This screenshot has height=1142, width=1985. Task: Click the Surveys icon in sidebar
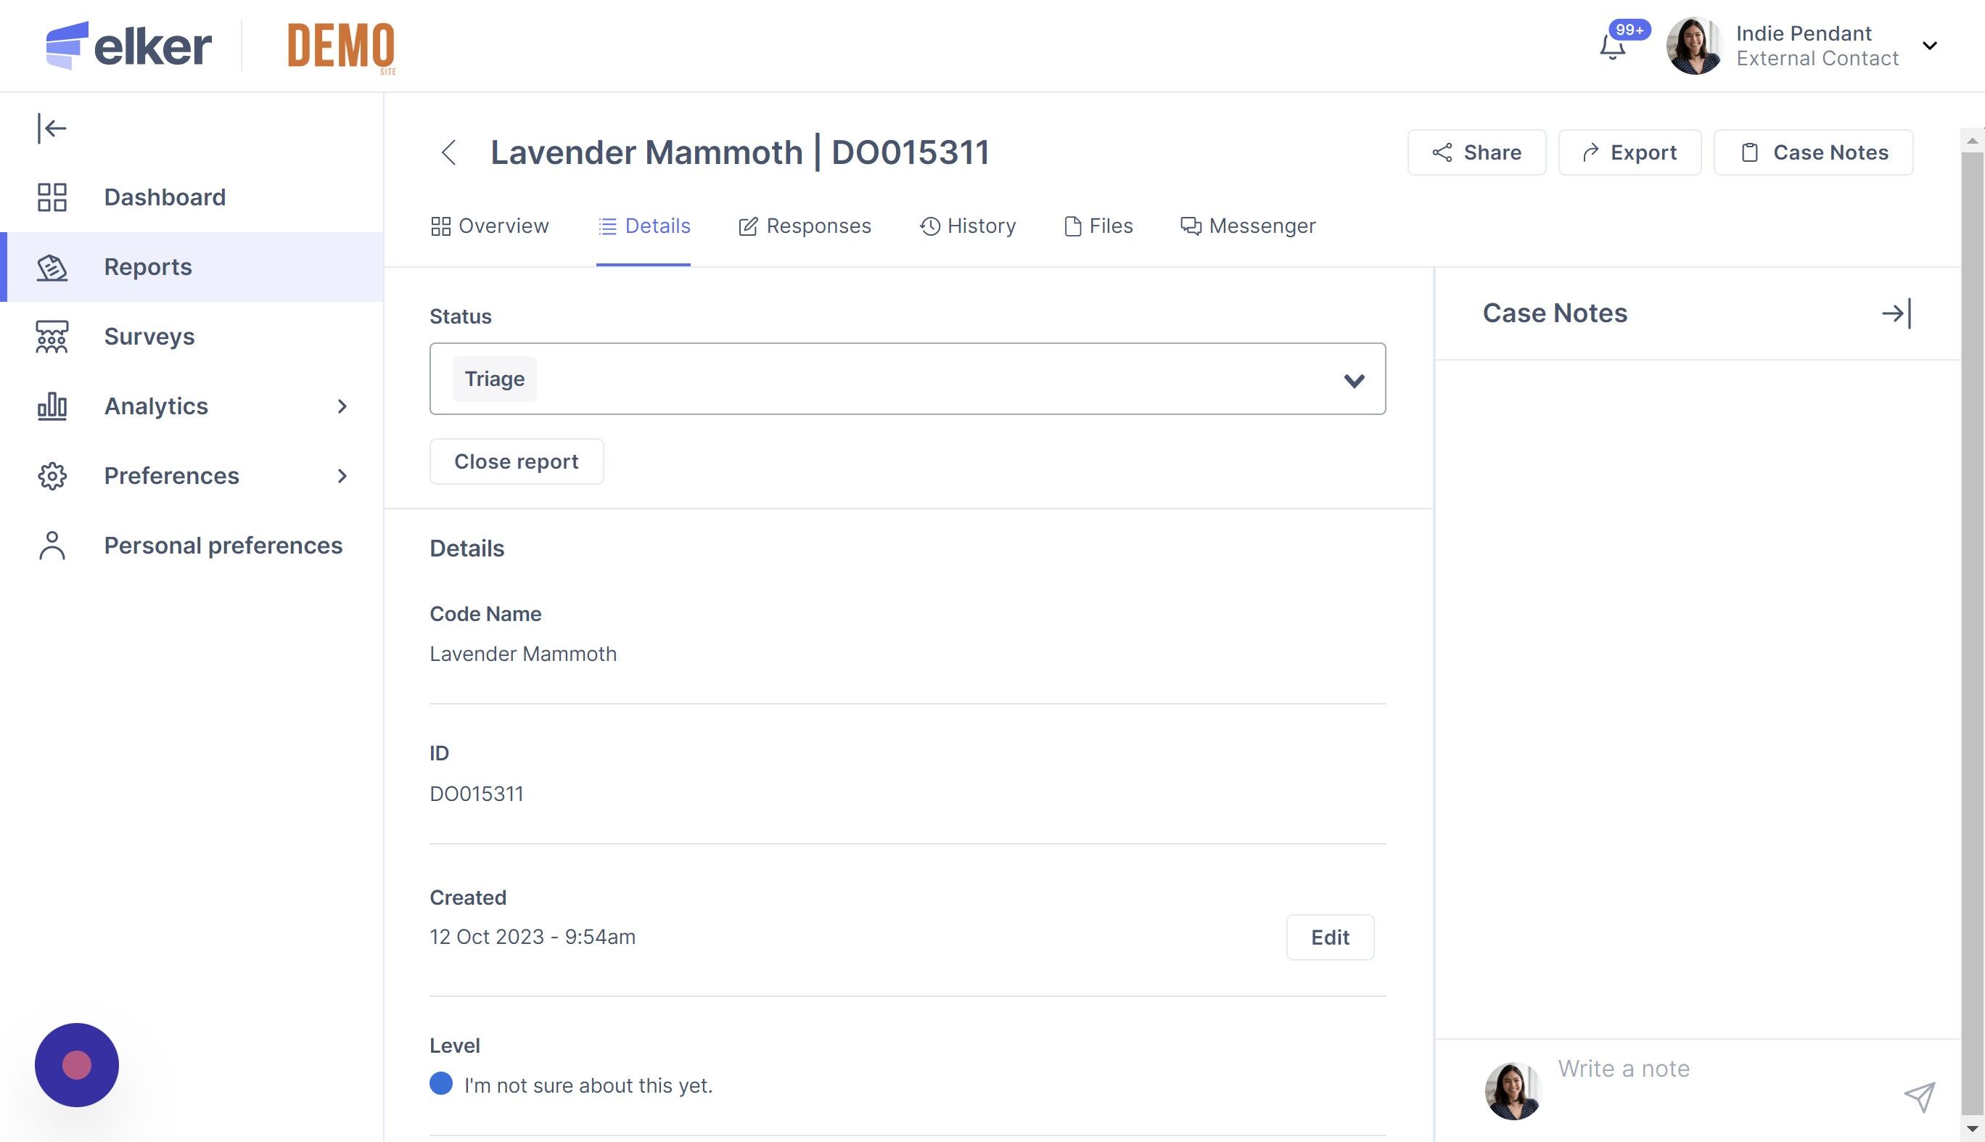point(52,337)
